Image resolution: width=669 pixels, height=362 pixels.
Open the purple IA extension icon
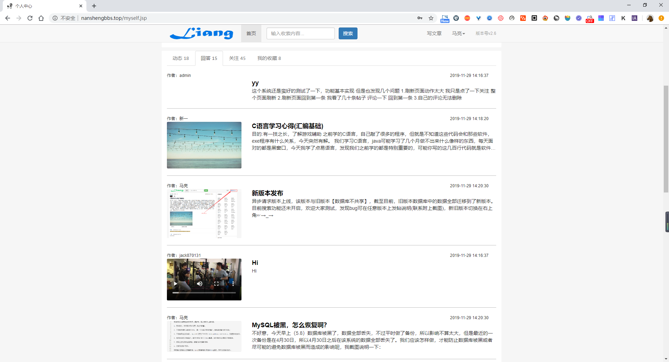tap(635, 18)
